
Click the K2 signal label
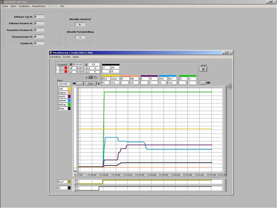(62, 188)
